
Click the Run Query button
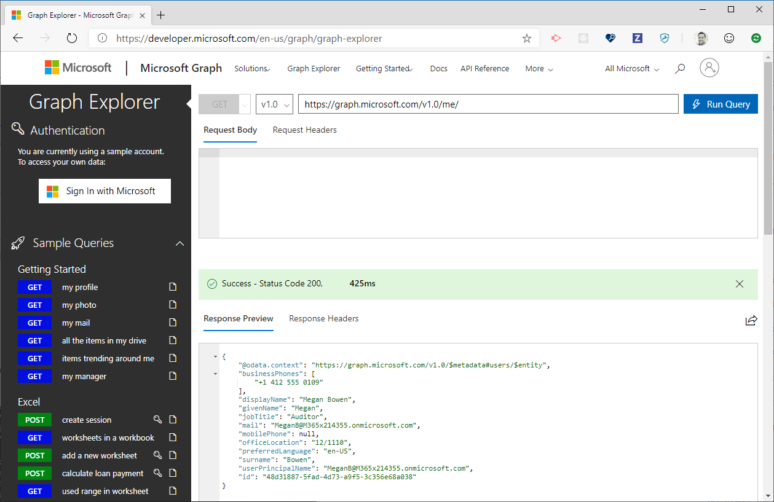[x=721, y=103]
